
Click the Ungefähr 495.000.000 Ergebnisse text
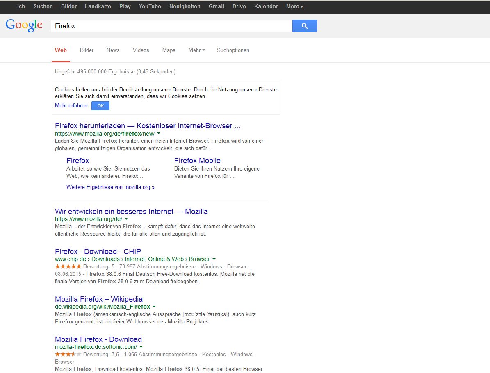(115, 72)
